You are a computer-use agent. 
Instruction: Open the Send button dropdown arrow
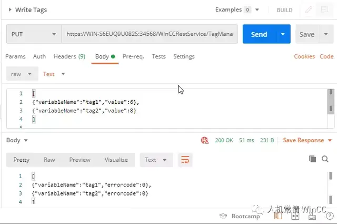(283, 34)
